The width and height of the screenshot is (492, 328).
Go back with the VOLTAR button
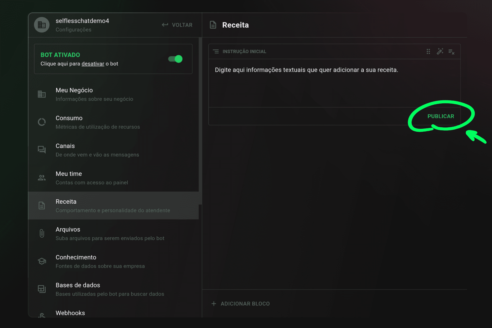tap(177, 25)
